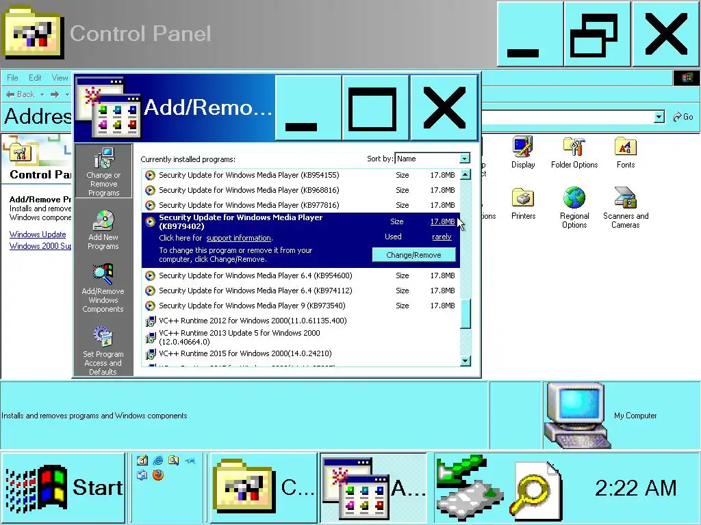This screenshot has height=525, width=701.
Task: Click media player icon beside KB968816 update
Action: pos(150,190)
